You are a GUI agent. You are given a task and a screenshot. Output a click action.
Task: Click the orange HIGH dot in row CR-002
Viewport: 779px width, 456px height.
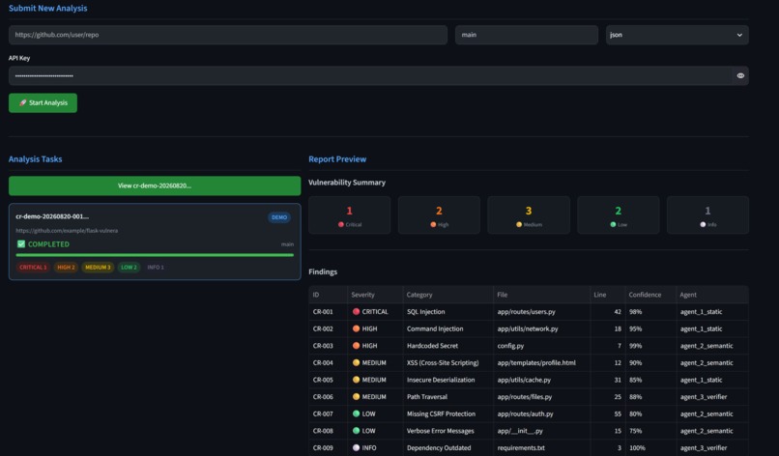click(356, 328)
